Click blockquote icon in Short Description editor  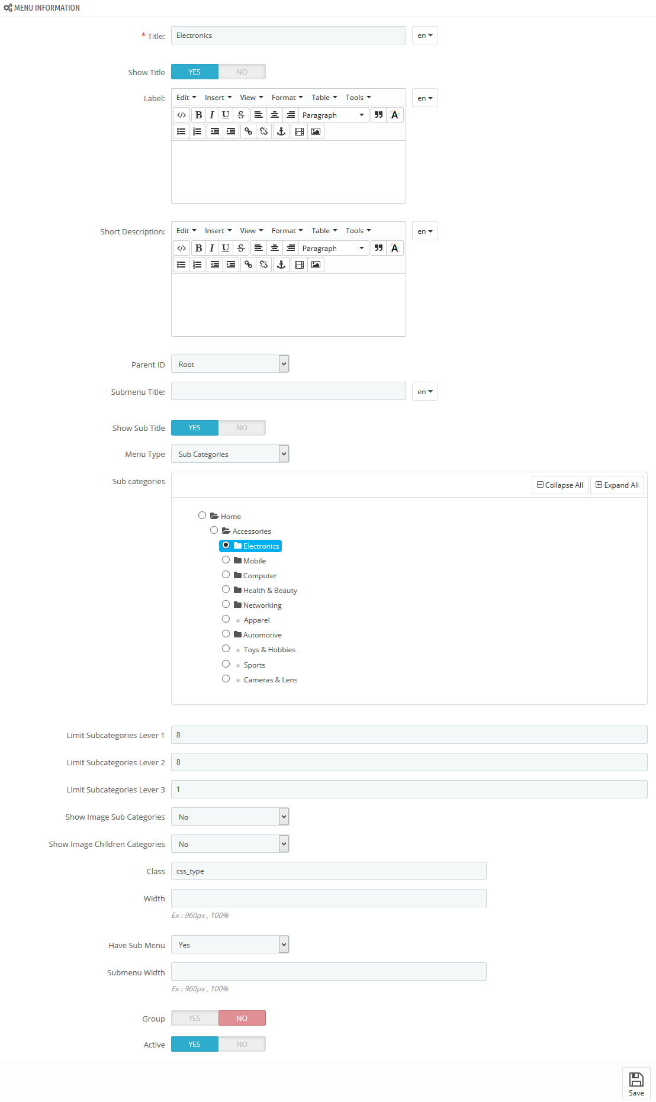click(378, 248)
